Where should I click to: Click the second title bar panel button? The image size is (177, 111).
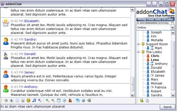coord(154,4)
